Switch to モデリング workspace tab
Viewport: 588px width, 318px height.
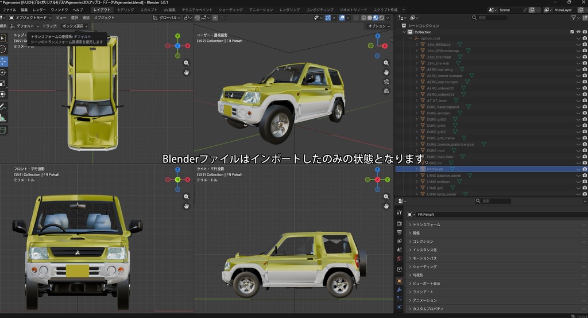tap(125, 10)
